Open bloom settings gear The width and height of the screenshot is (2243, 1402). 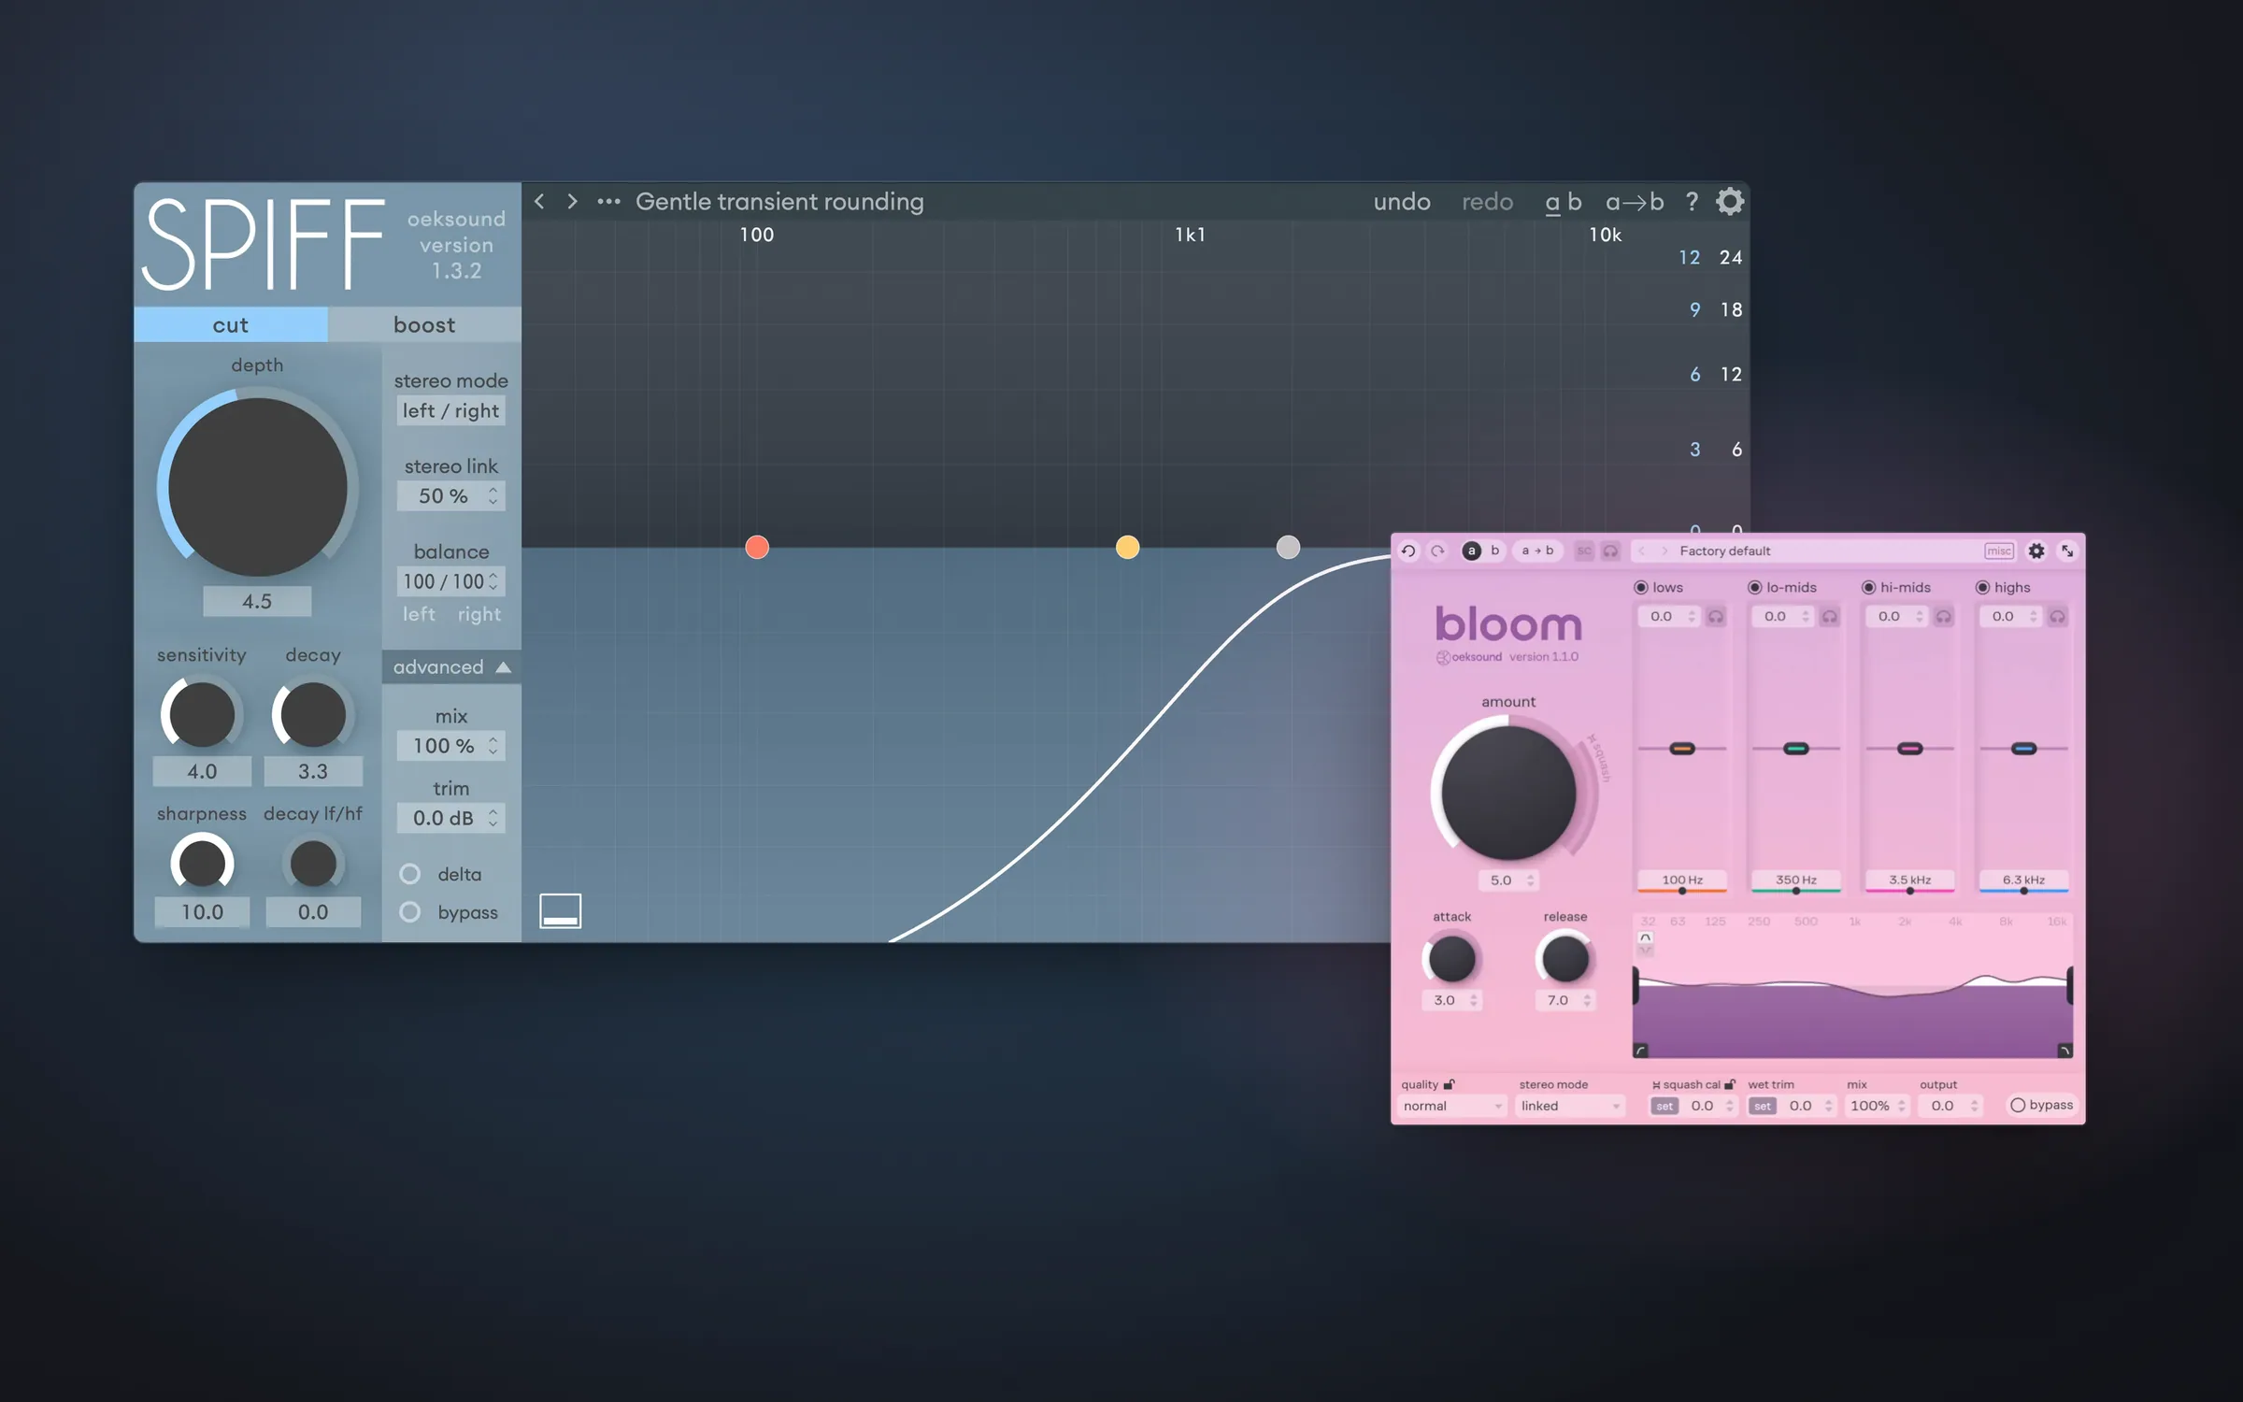[2036, 551]
